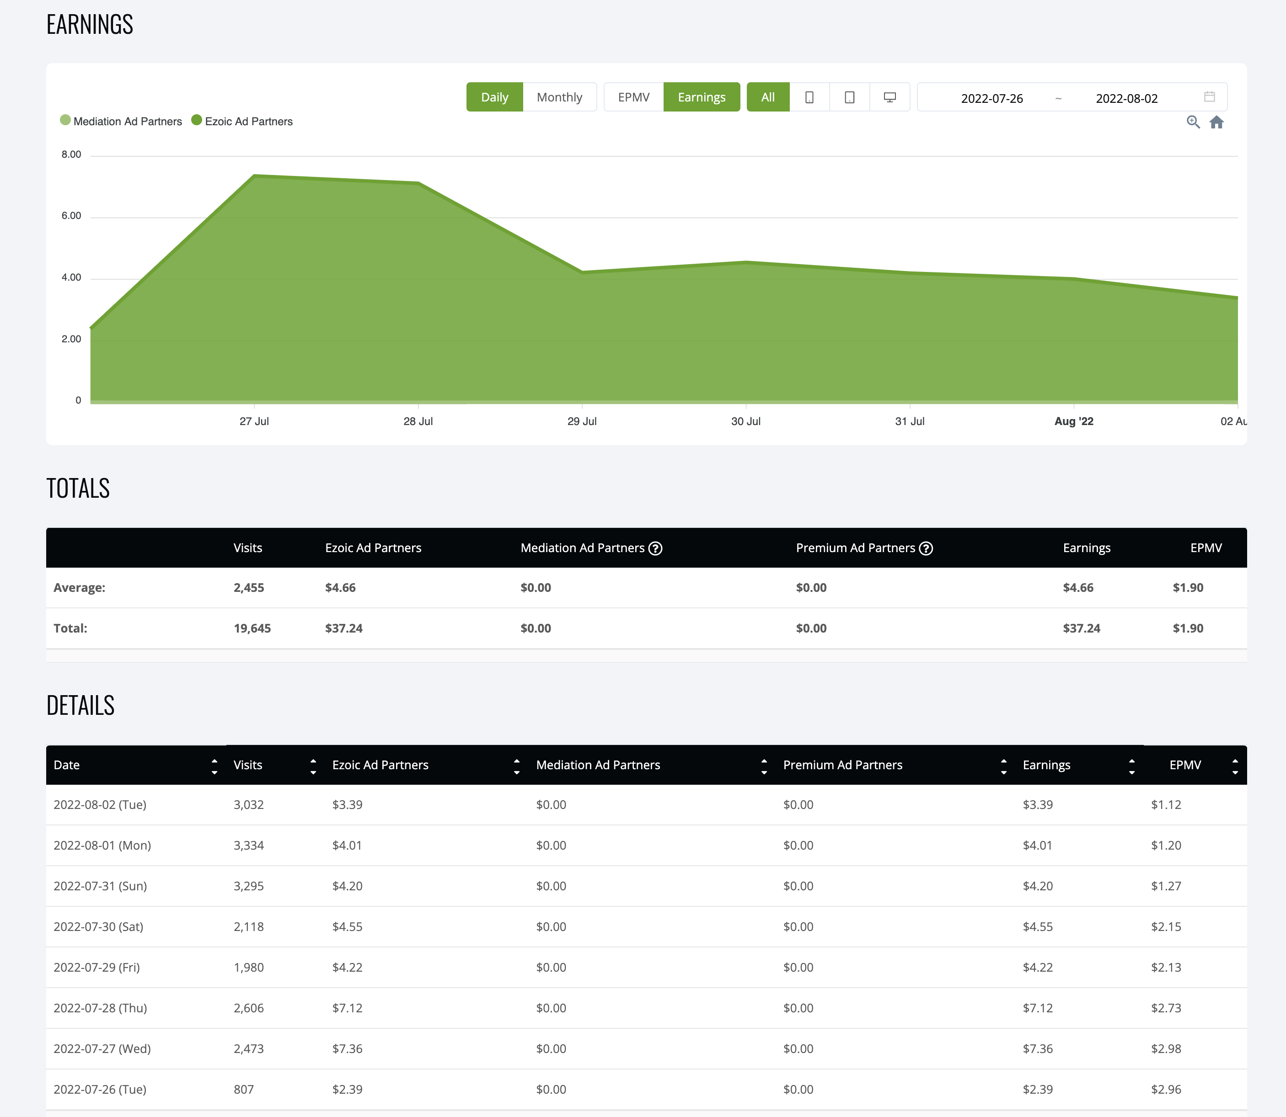Click the 807 visits cell
The image size is (1286, 1117).
(x=244, y=1090)
